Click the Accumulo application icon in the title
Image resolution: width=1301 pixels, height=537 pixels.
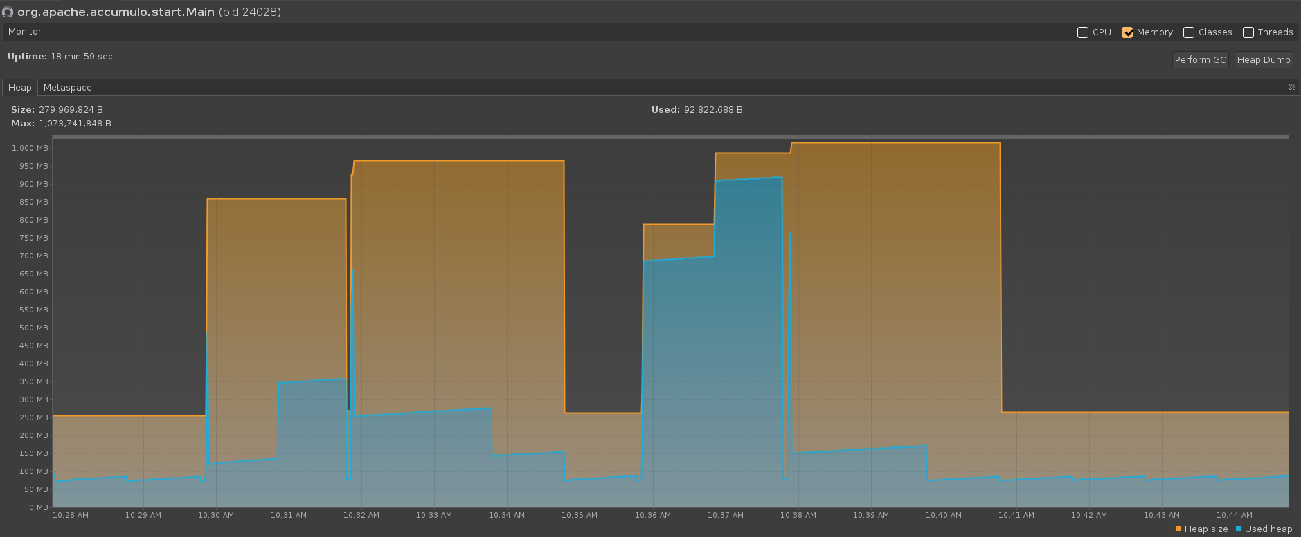tap(8, 12)
